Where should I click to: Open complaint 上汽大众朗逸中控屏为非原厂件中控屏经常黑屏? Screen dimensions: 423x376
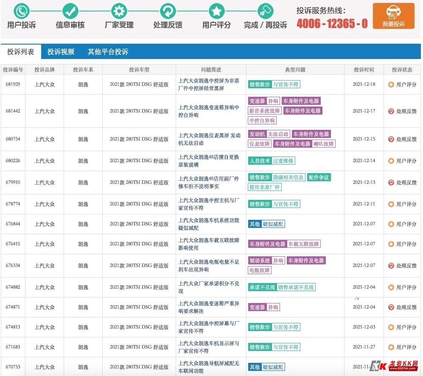click(x=209, y=84)
